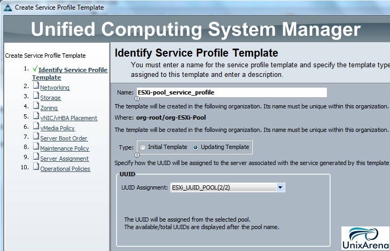Click the Cisco UCS window title icon

point(7,7)
